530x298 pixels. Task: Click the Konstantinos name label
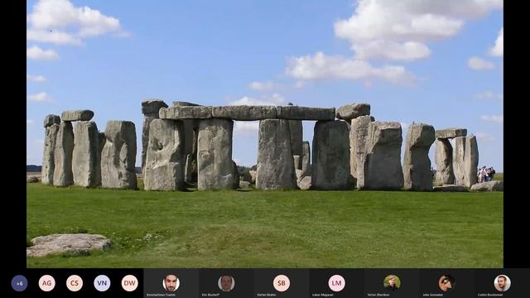click(x=161, y=295)
